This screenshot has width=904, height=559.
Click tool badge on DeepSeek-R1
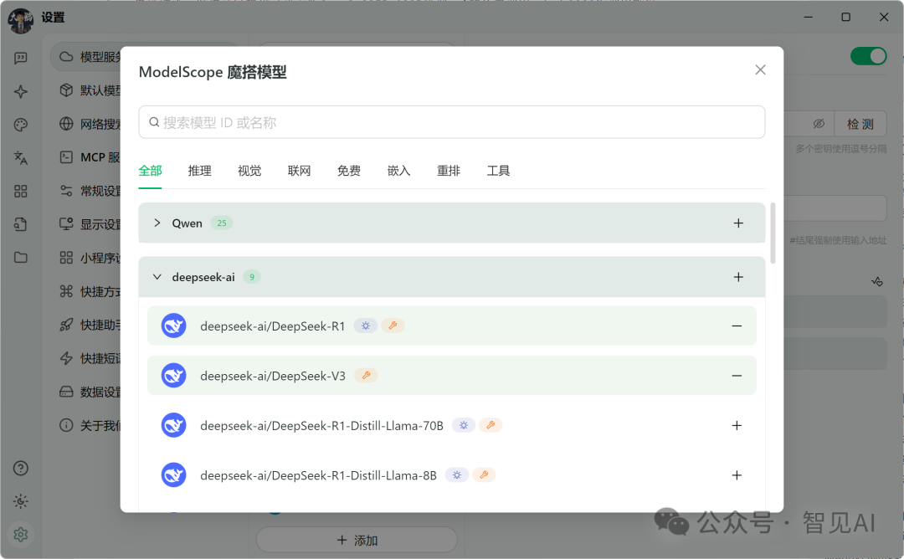[x=393, y=326]
